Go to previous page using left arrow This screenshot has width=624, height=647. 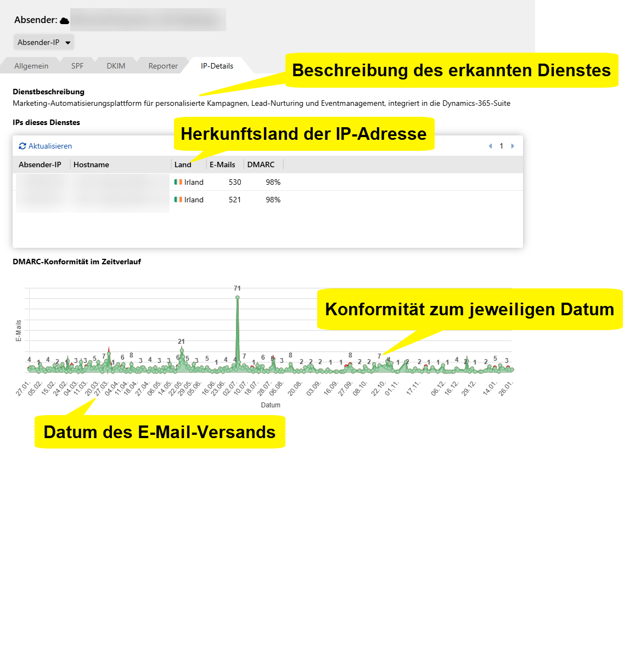pos(490,146)
